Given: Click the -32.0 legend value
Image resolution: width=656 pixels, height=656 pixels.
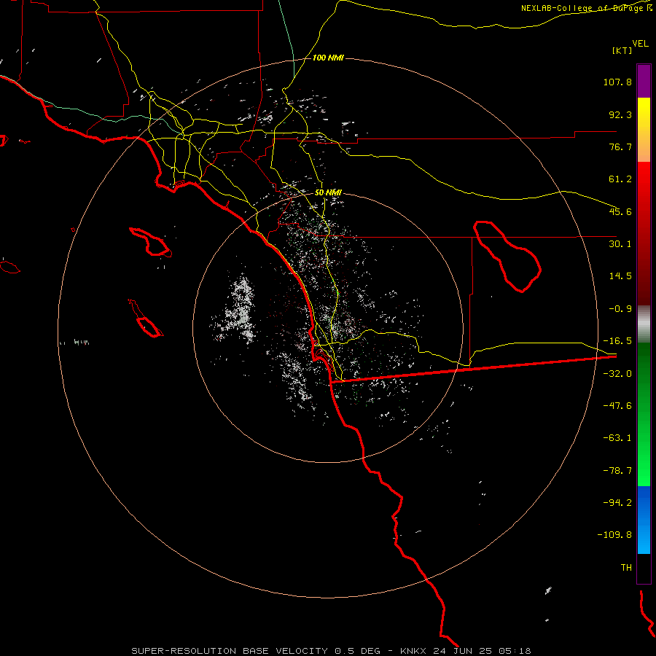Looking at the screenshot, I should (617, 374).
